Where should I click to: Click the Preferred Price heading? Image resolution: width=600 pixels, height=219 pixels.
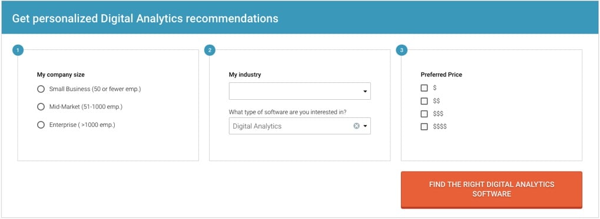point(441,75)
